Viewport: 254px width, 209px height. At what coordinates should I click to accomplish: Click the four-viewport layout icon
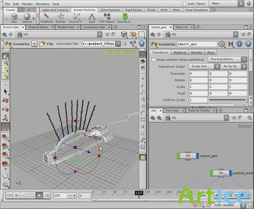point(143,157)
